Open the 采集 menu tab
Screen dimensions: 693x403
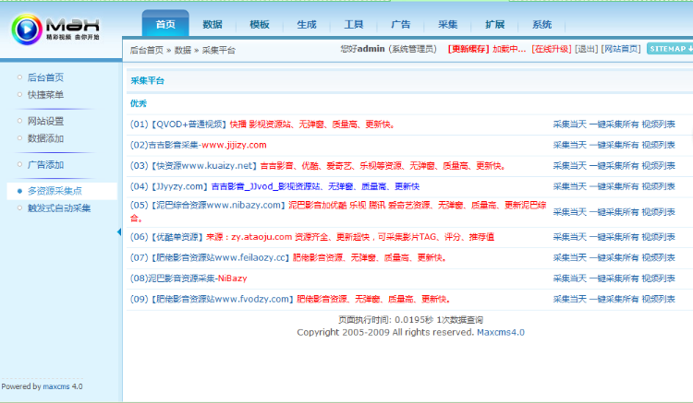pyautogui.click(x=448, y=25)
